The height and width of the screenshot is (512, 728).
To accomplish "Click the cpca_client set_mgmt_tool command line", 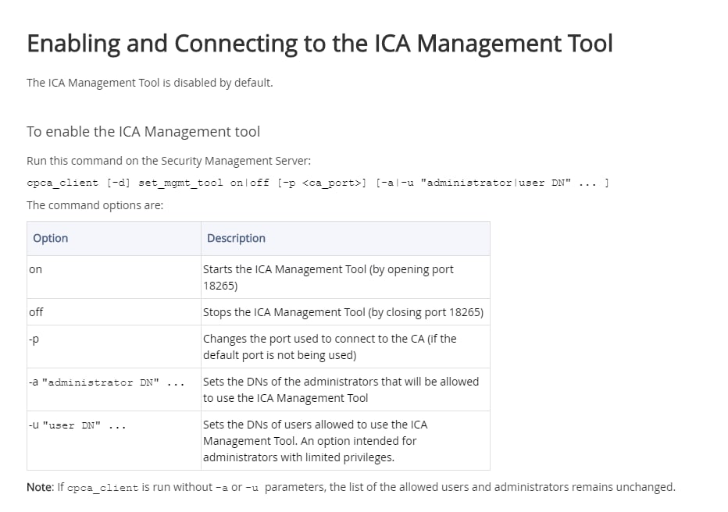I will coord(317,183).
